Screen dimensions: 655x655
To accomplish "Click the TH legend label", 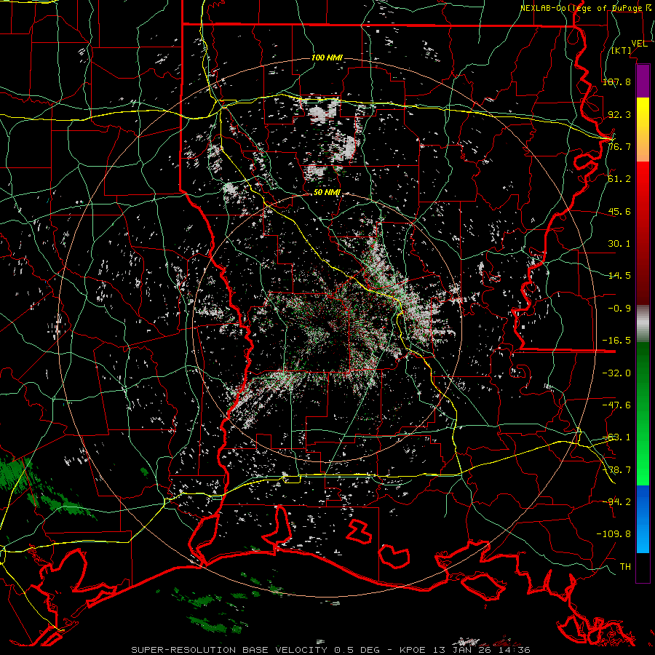I will click(x=625, y=567).
